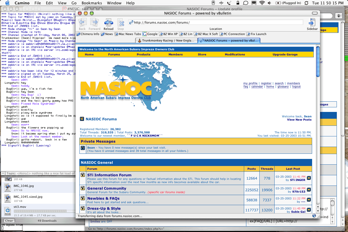The width and height of the screenshot is (348, 232).
Task: Click forum status icon beside General Community
Action: [x=83, y=188]
